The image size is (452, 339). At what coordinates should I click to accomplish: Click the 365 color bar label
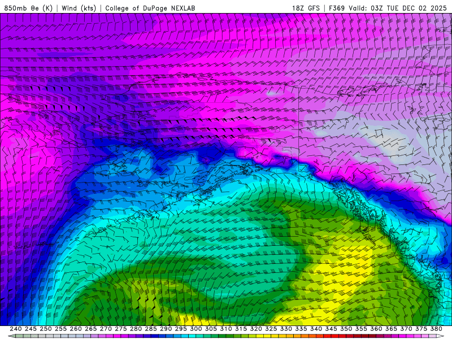(x=391, y=329)
